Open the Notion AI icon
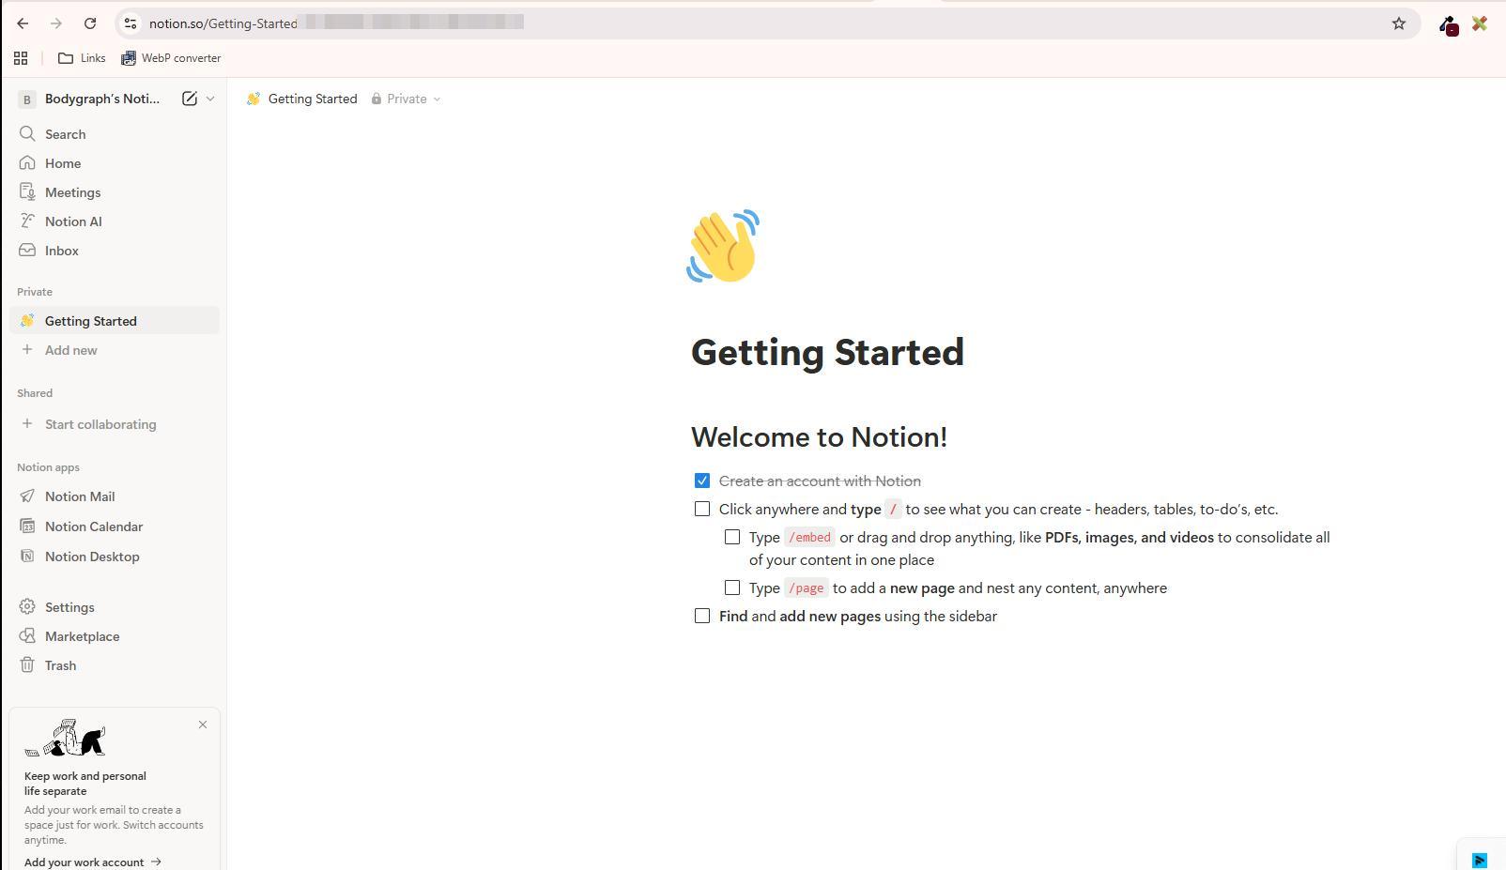Screen dimensions: 1506x870 pos(27,221)
